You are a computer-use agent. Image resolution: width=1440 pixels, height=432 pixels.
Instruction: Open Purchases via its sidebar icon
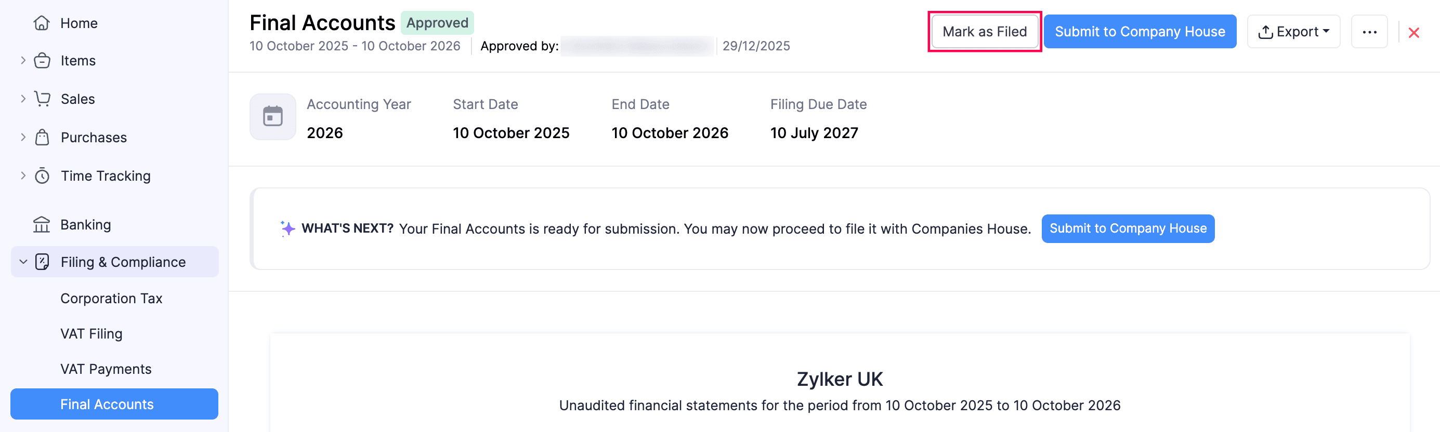click(x=43, y=137)
